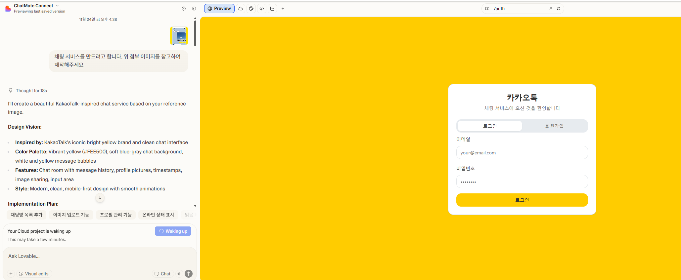Open the version history clock icon

184,9
